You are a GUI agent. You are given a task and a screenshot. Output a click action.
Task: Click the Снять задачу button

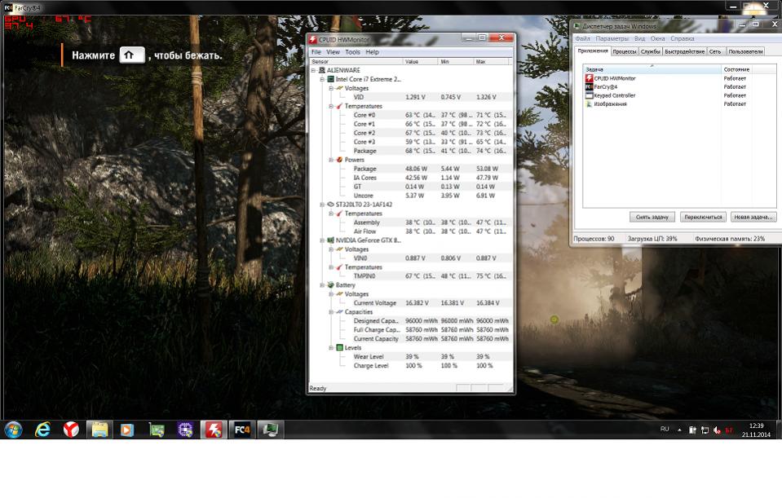click(x=652, y=217)
